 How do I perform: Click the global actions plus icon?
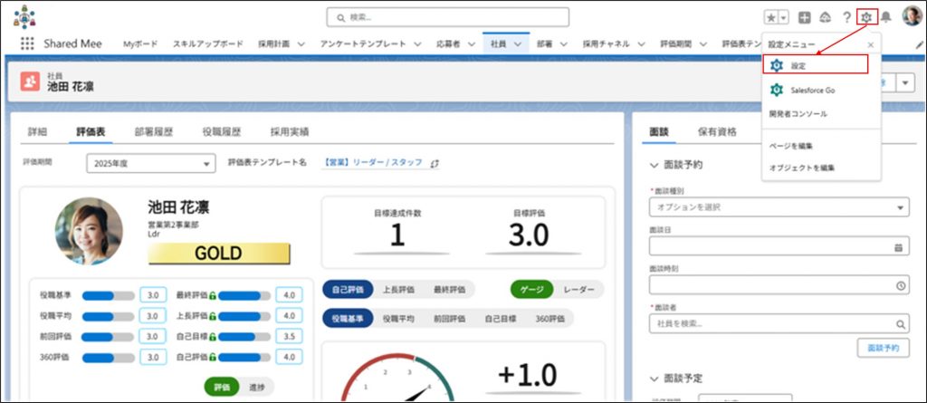click(805, 17)
